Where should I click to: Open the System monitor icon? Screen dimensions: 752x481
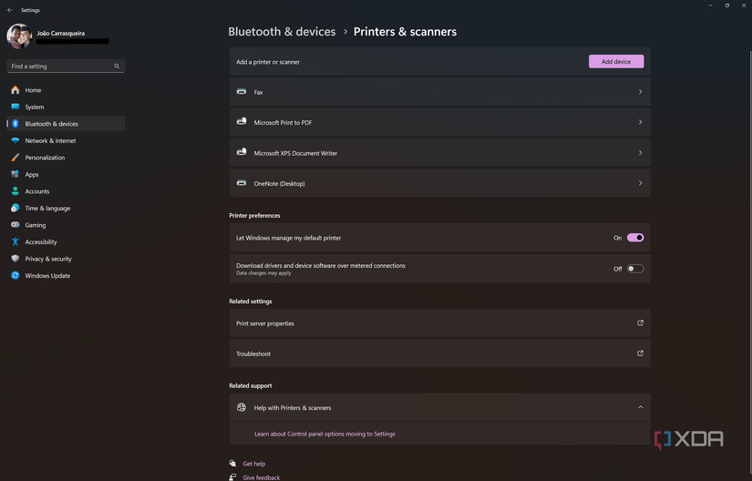click(x=15, y=107)
